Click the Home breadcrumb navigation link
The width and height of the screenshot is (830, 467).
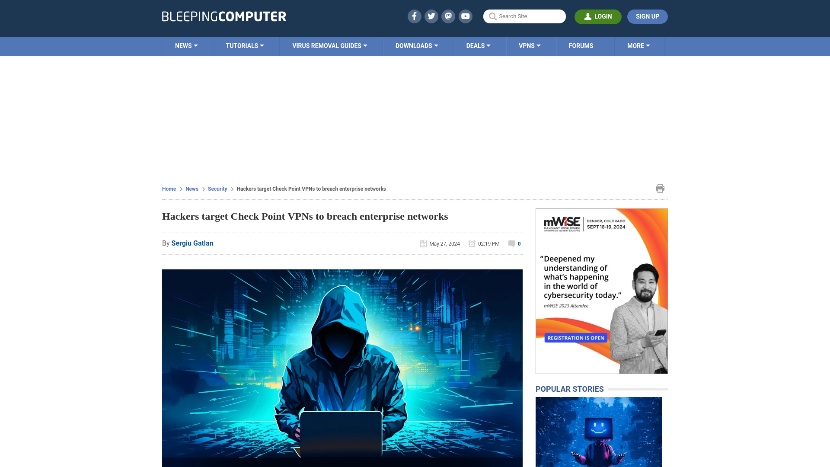[x=169, y=189]
